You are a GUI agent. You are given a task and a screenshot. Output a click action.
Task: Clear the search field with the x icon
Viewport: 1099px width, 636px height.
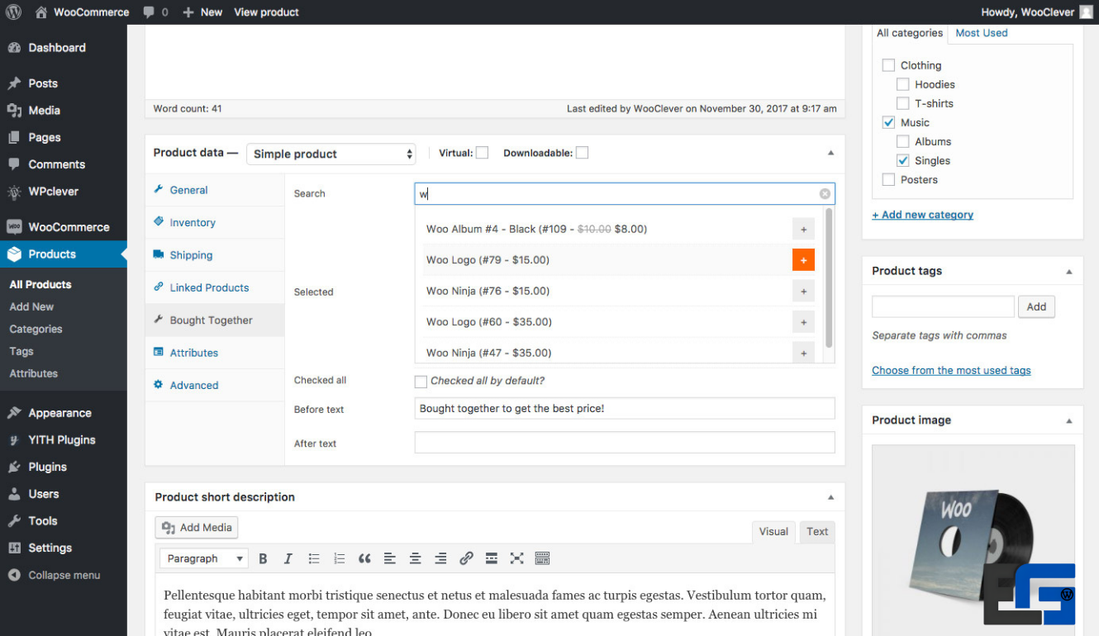pos(825,193)
